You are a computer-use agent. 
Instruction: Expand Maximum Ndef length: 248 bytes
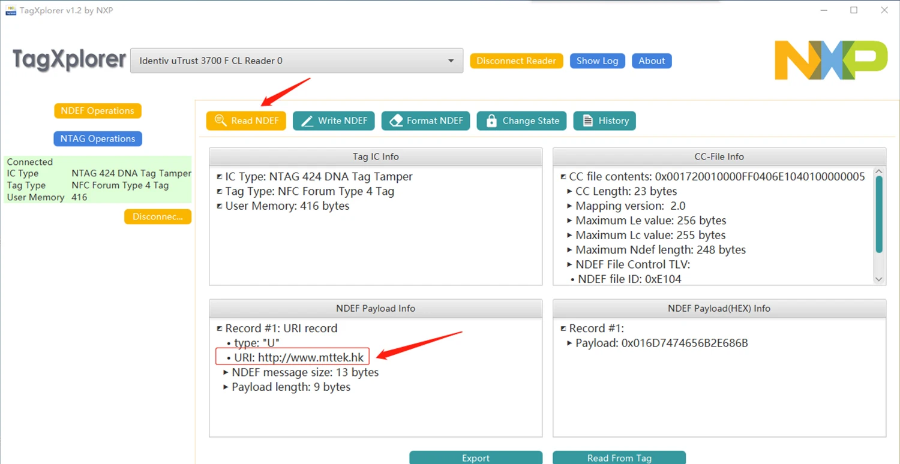coord(570,249)
